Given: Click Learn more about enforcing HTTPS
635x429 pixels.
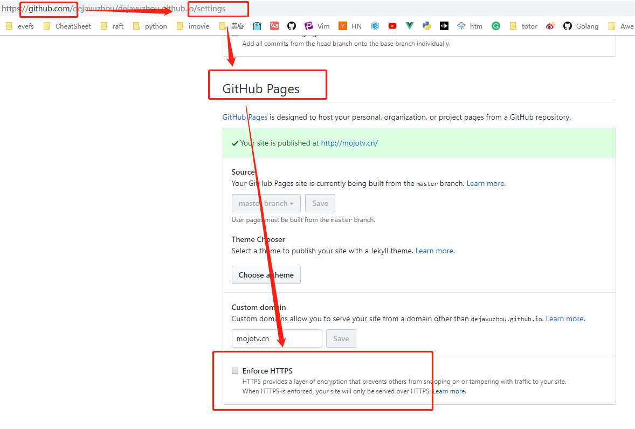Looking at the screenshot, I should point(449,391).
